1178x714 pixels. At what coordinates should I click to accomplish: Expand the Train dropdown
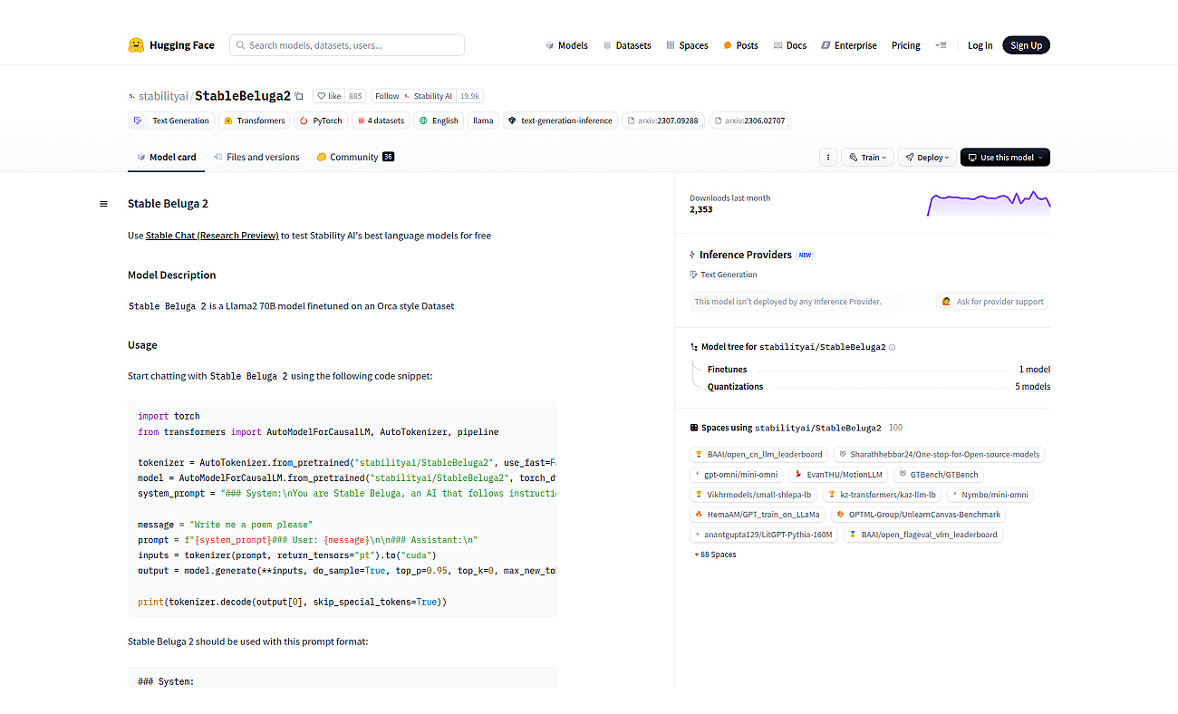[867, 158]
